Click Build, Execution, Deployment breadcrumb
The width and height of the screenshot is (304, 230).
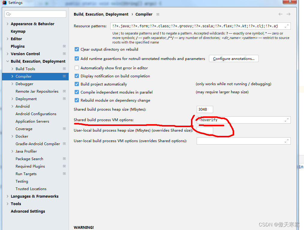tap(101, 14)
